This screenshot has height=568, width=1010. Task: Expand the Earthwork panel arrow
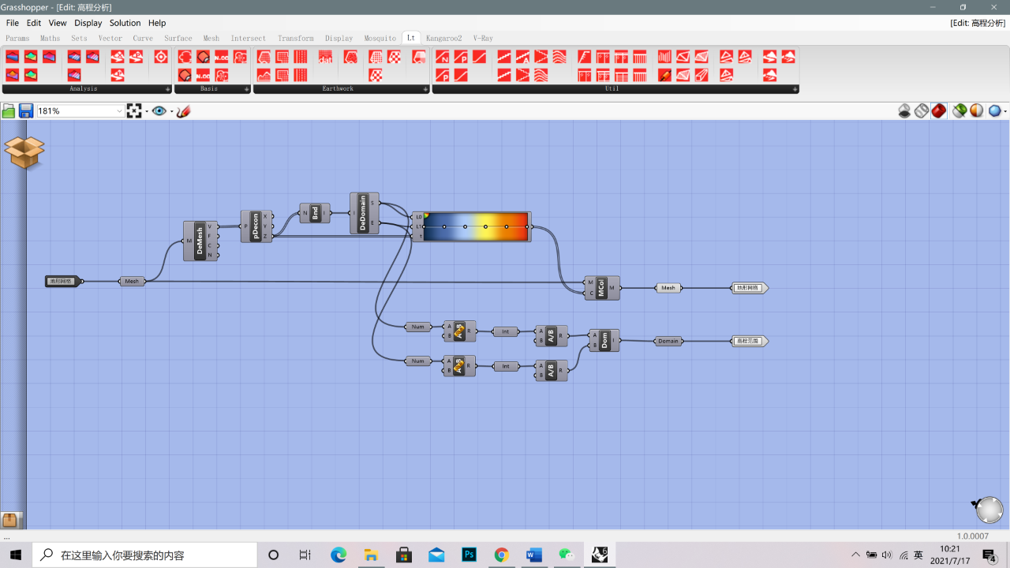pyautogui.click(x=425, y=89)
